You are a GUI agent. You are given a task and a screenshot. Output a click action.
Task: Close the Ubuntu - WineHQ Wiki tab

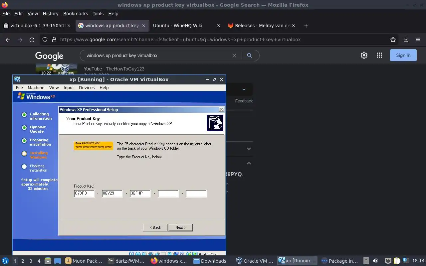(x=219, y=26)
